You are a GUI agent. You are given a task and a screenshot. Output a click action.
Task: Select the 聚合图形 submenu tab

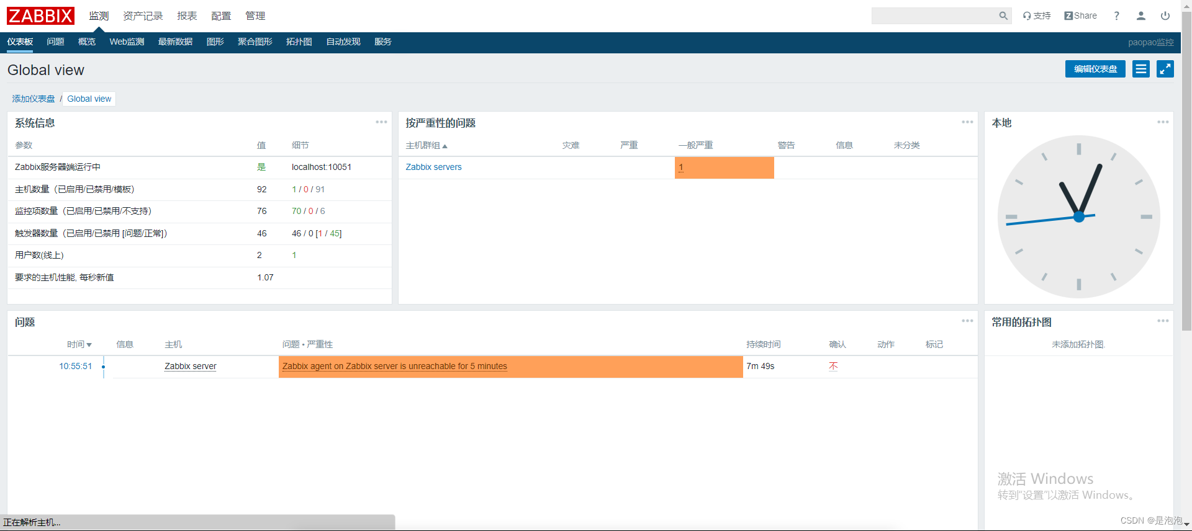tap(255, 42)
